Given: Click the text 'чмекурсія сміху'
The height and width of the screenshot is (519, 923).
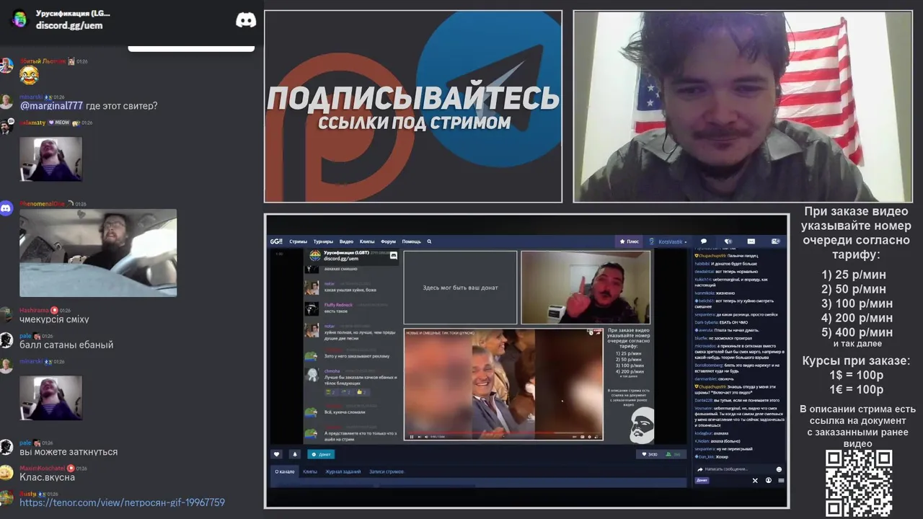Looking at the screenshot, I should pyautogui.click(x=54, y=319).
